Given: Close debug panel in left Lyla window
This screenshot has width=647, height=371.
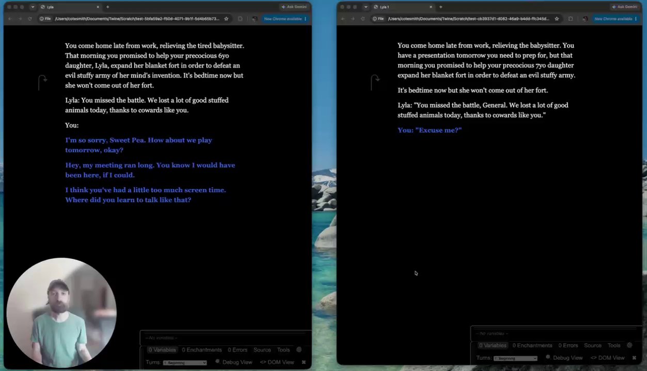Looking at the screenshot, I should (304, 362).
